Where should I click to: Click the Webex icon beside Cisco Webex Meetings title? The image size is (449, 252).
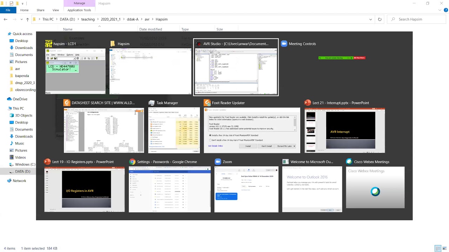(349, 162)
